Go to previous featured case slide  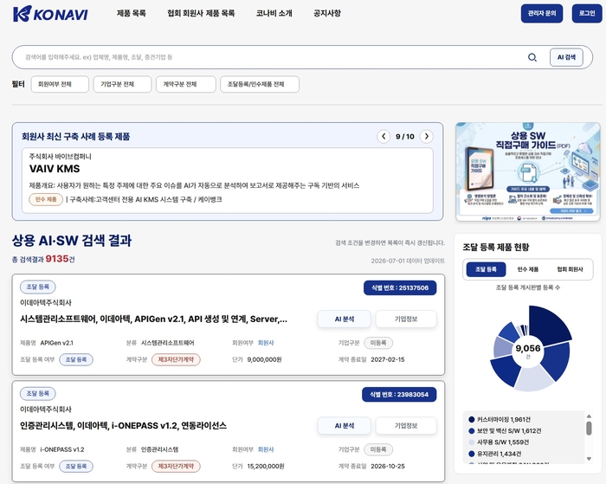click(x=384, y=137)
